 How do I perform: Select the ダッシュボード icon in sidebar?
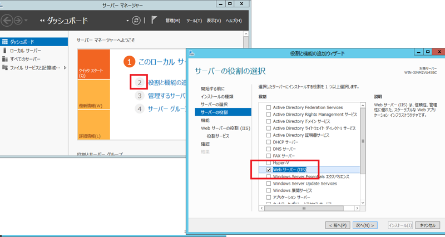[4, 42]
